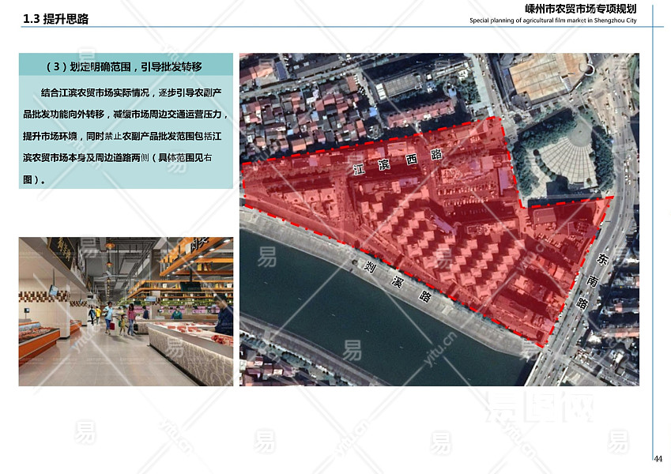Click the market interior rendering image

(126, 311)
